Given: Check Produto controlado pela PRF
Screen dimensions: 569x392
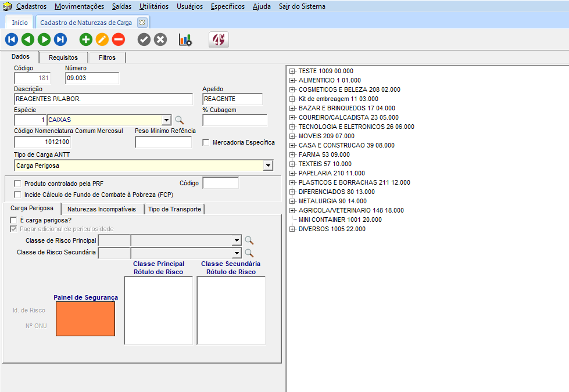Looking at the screenshot, I should point(17,184).
